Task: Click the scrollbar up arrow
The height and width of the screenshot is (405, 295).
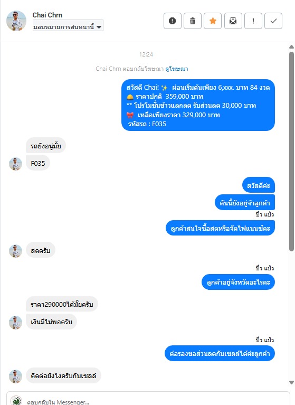Action: click(291, 47)
